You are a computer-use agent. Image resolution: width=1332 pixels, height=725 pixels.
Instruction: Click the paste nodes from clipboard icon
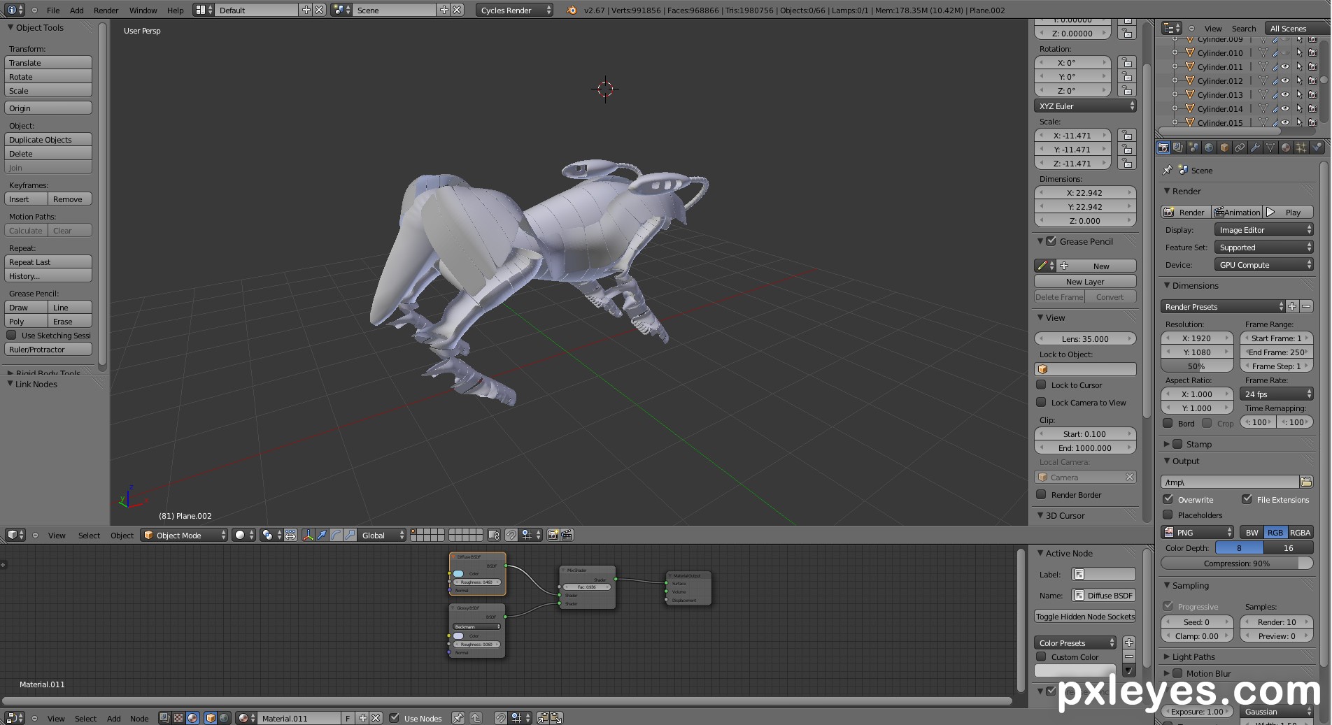[557, 718]
